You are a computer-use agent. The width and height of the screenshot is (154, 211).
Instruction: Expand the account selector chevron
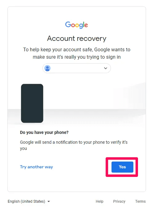[x=106, y=68]
